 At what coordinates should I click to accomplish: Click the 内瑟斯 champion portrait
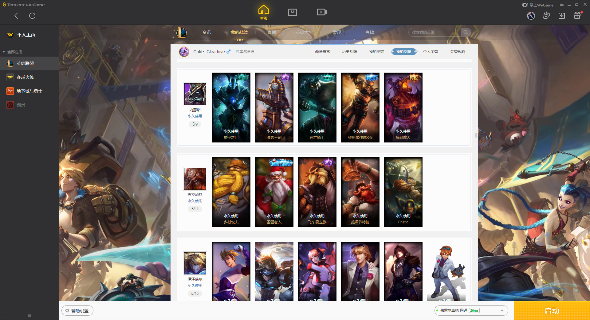pyautogui.click(x=195, y=94)
